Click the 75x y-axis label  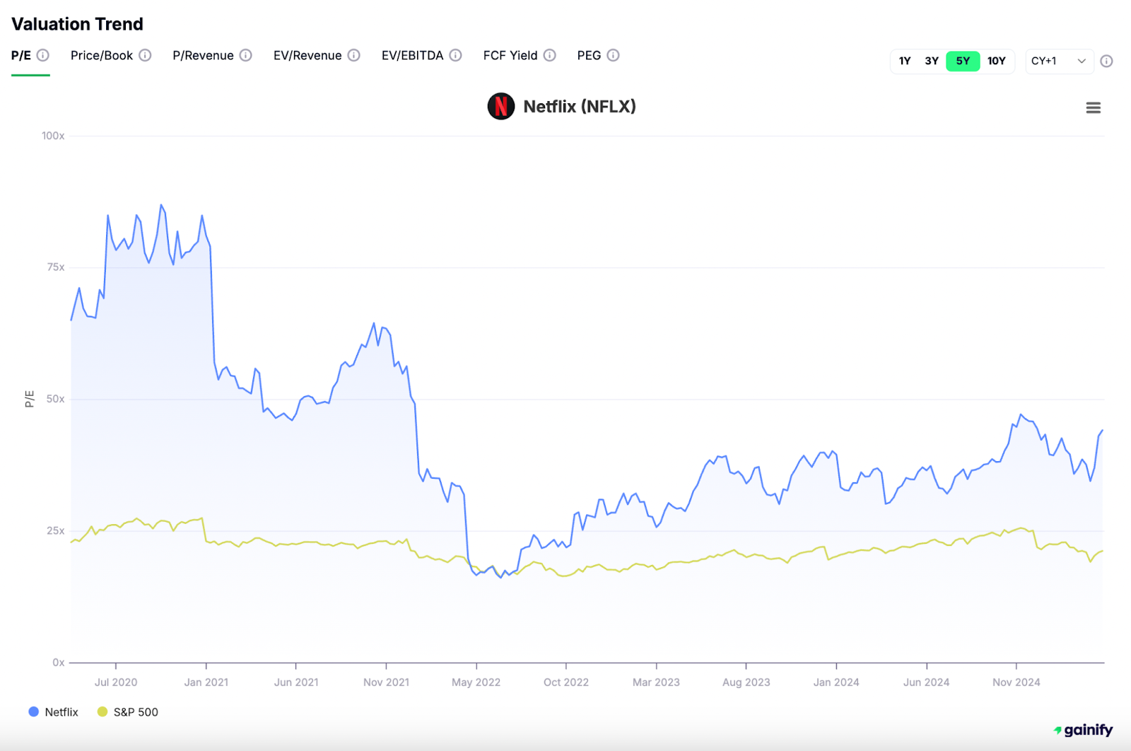click(x=56, y=267)
